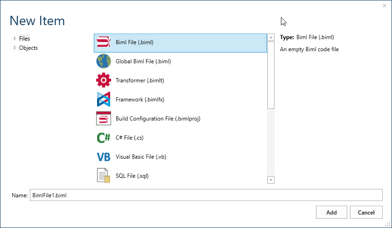Select the Files category
The image size is (392, 228).
24,39
